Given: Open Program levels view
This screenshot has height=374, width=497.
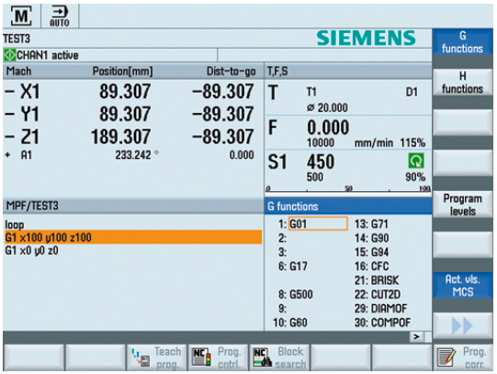Looking at the screenshot, I should click(462, 204).
